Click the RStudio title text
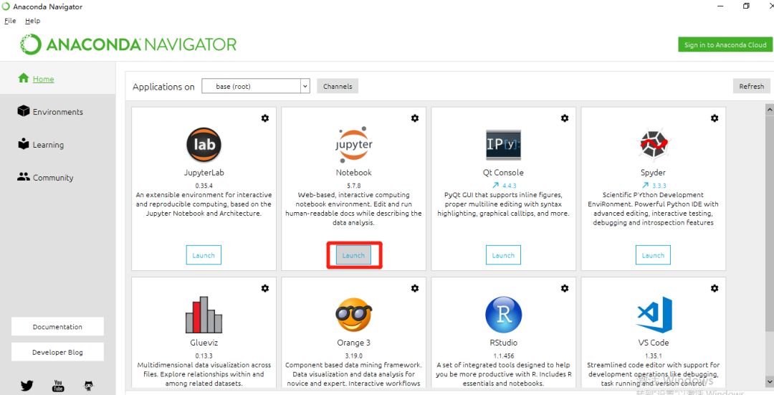774x395 pixels. [x=504, y=342]
